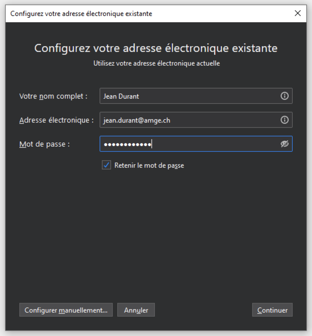This screenshot has height=336, width=312.
Task: Click the info icon in email address field
Action: (x=284, y=120)
